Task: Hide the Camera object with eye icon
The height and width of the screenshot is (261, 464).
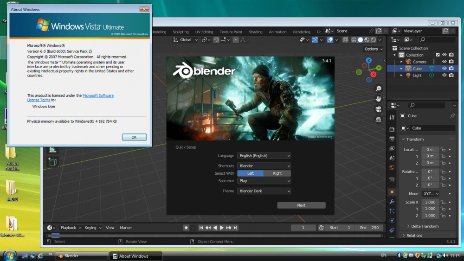Action: coord(444,62)
